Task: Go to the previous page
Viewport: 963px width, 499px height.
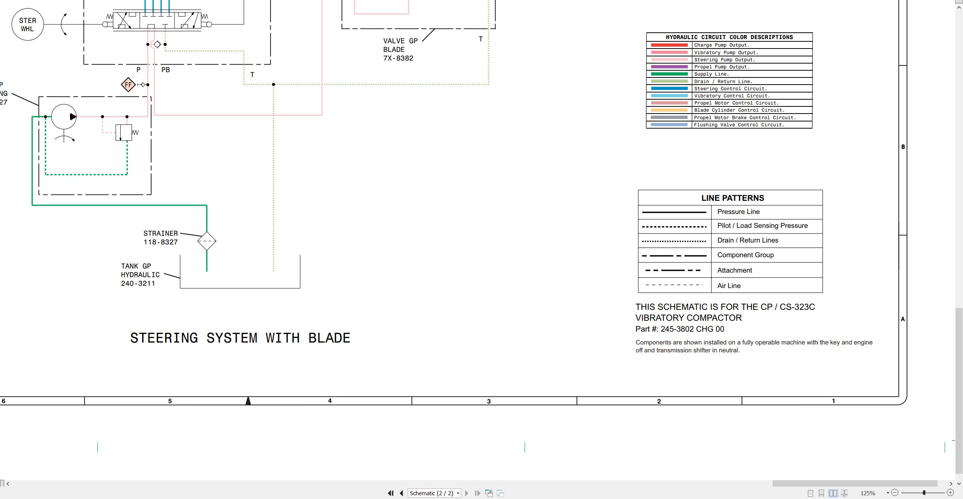Action: [x=401, y=493]
